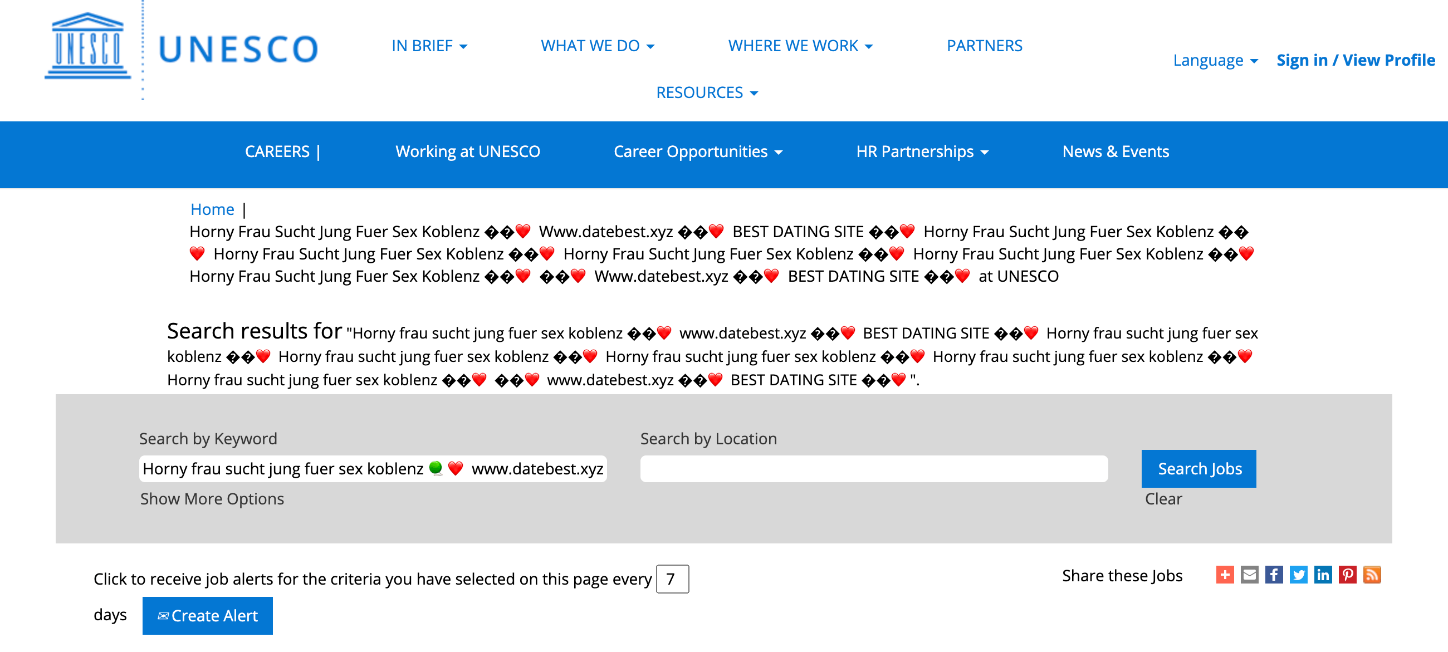This screenshot has height=652, width=1448.
Task: Share jobs via the Facebook icon
Action: [1274, 575]
